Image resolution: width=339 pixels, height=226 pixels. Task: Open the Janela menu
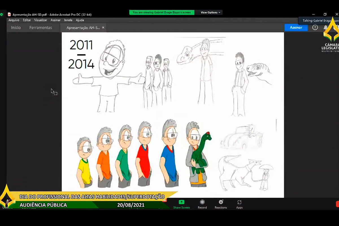(68, 20)
